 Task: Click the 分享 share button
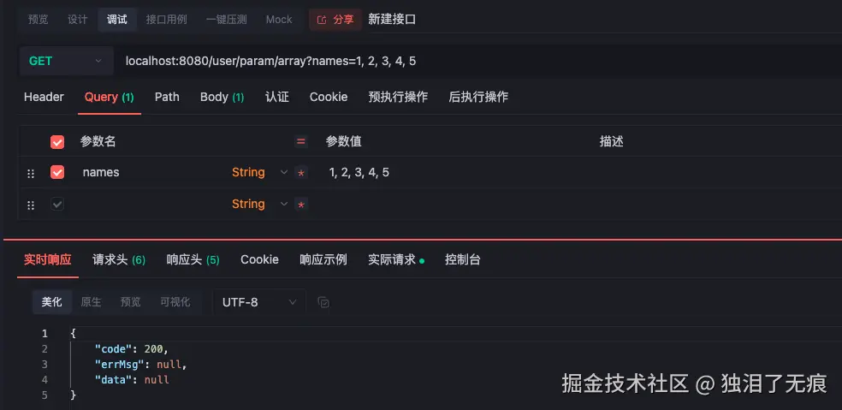pyautogui.click(x=334, y=20)
